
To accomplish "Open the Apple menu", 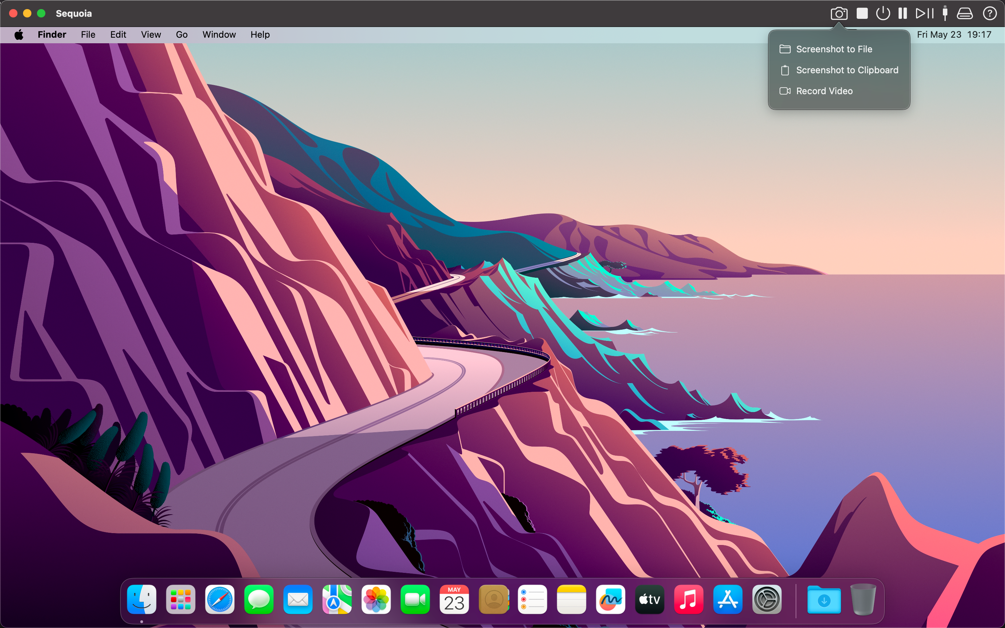I will [x=19, y=35].
